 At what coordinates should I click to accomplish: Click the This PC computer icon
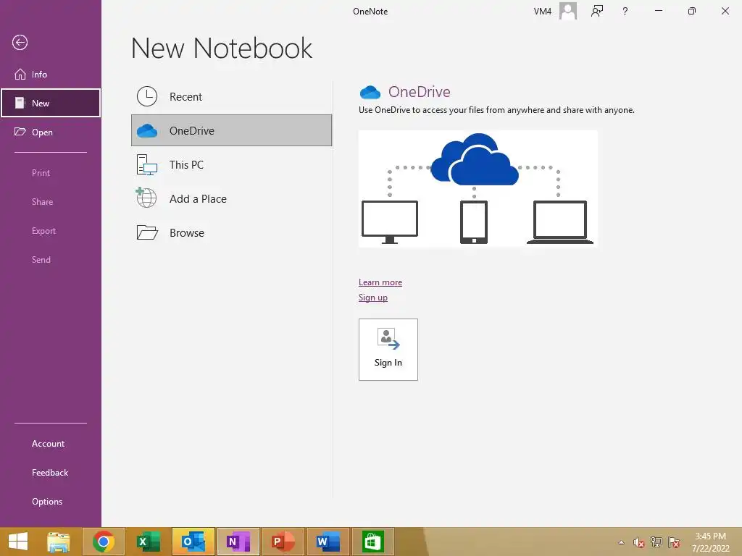146,165
